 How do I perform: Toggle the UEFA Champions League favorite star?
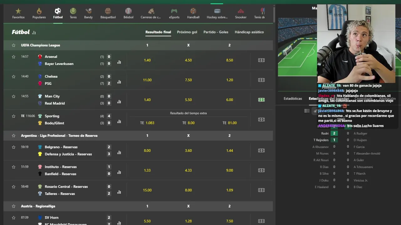coord(13,45)
